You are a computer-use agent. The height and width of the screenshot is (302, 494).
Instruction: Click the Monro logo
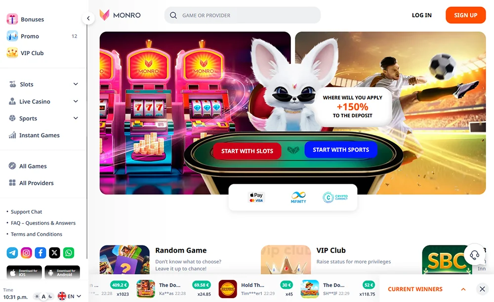[x=120, y=15]
